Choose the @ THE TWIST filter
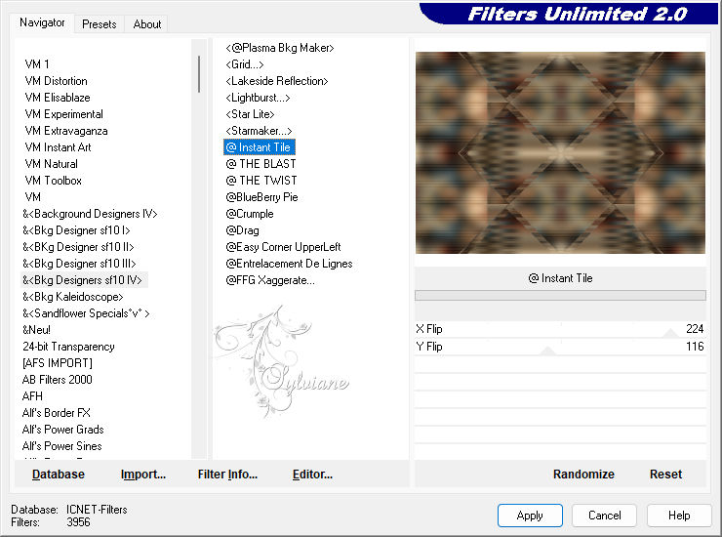This screenshot has width=722, height=537. click(x=261, y=181)
